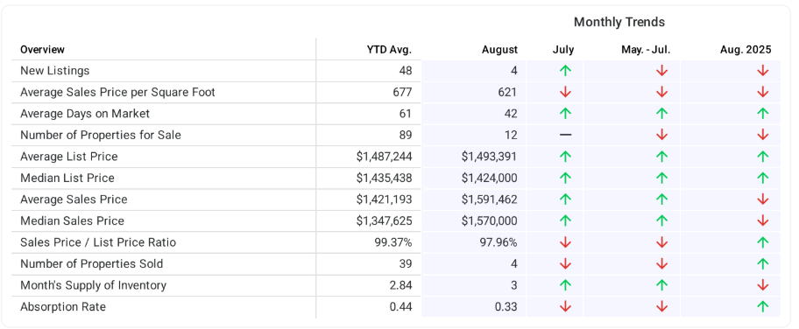The width and height of the screenshot is (799, 329).
Task: Click New Listings Aug. 2025 down arrow
Action: click(x=762, y=71)
